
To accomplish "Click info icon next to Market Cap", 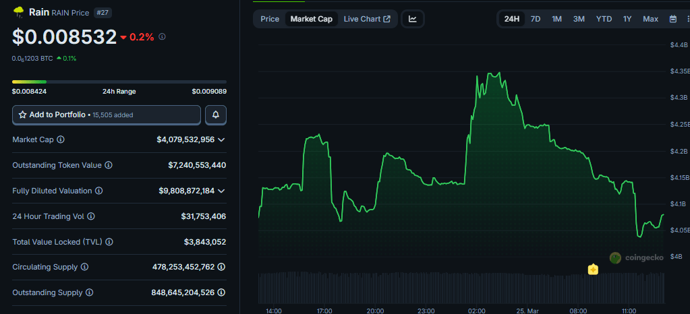I will click(61, 139).
